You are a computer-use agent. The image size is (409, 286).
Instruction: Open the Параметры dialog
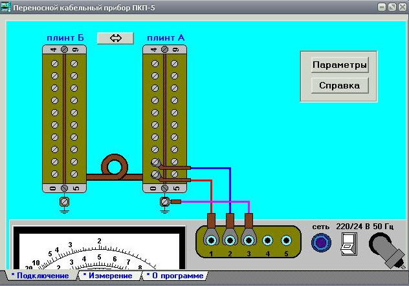click(340, 65)
